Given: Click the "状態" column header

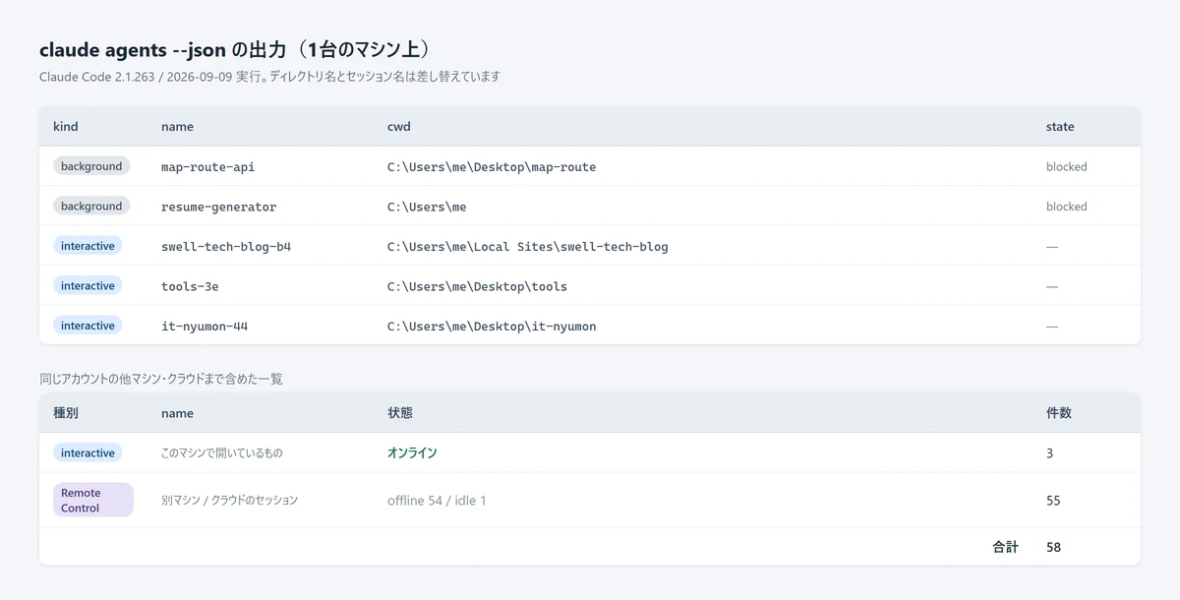Looking at the screenshot, I should pyautogui.click(x=400, y=413).
